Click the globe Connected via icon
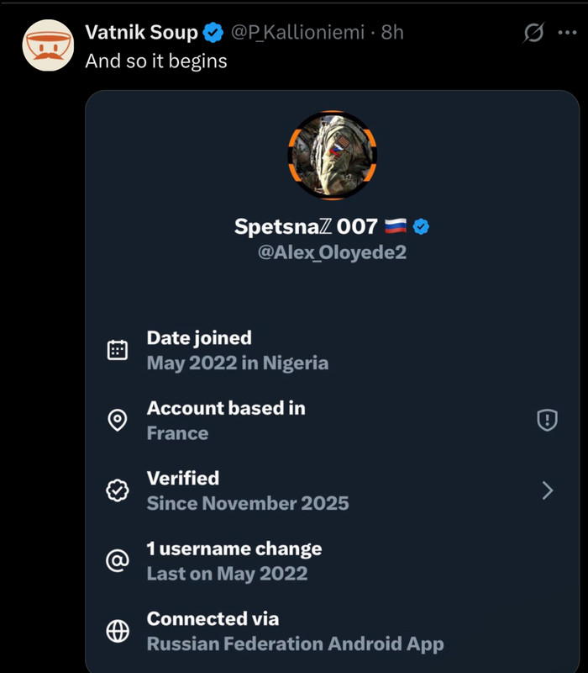This screenshot has width=588, height=673. (x=118, y=632)
